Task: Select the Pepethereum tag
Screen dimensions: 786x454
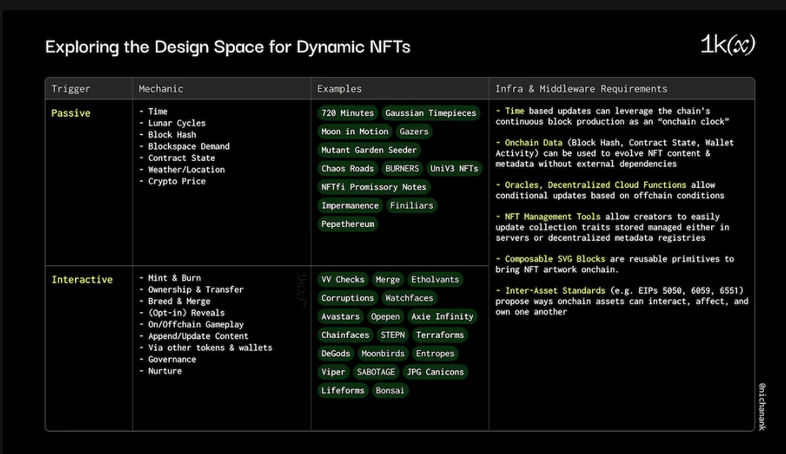Action: [x=348, y=224]
